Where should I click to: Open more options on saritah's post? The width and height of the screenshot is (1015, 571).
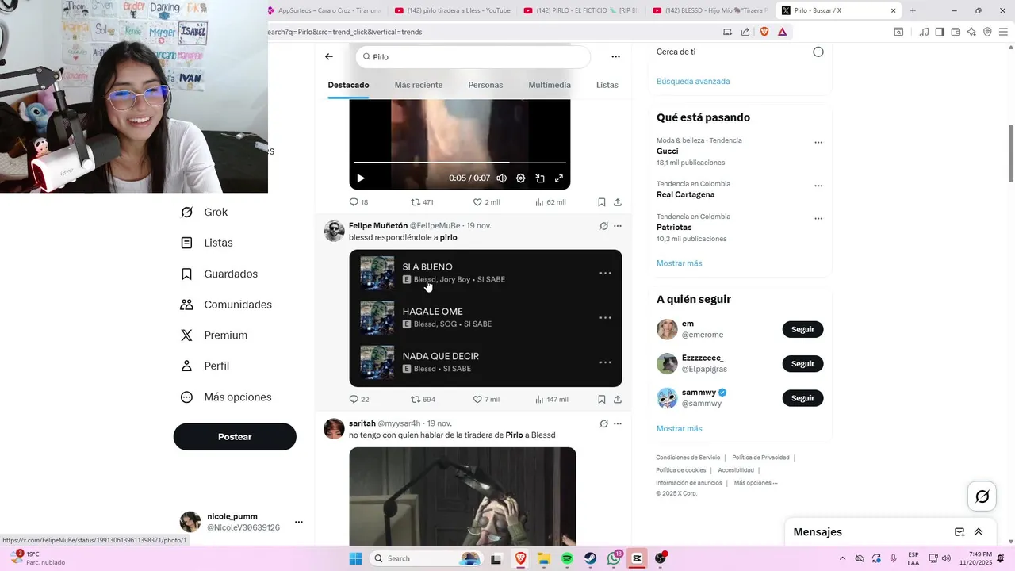[x=618, y=423]
